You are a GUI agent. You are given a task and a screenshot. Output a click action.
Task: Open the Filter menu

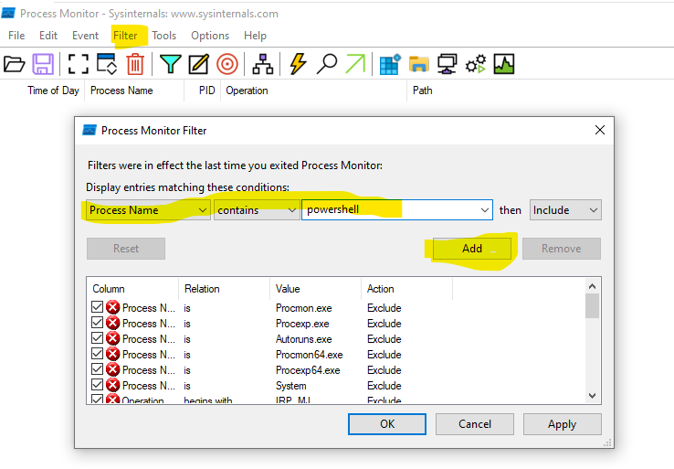pos(125,36)
